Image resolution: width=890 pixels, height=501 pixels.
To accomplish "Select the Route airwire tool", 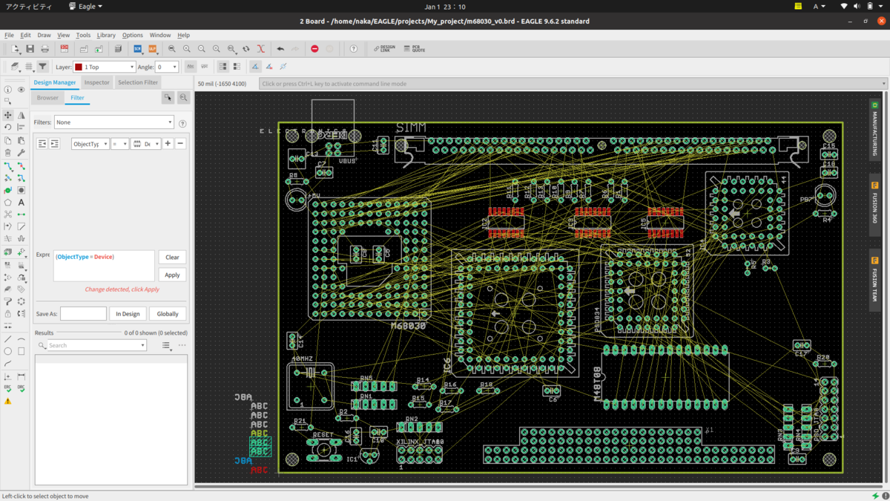I will (7, 166).
